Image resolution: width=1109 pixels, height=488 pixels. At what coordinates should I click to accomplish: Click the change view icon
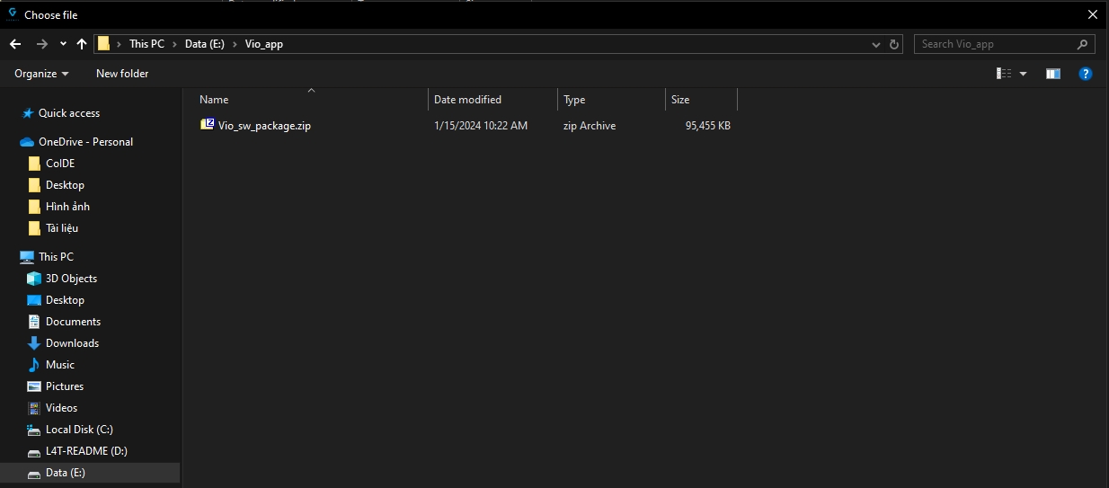(1004, 74)
